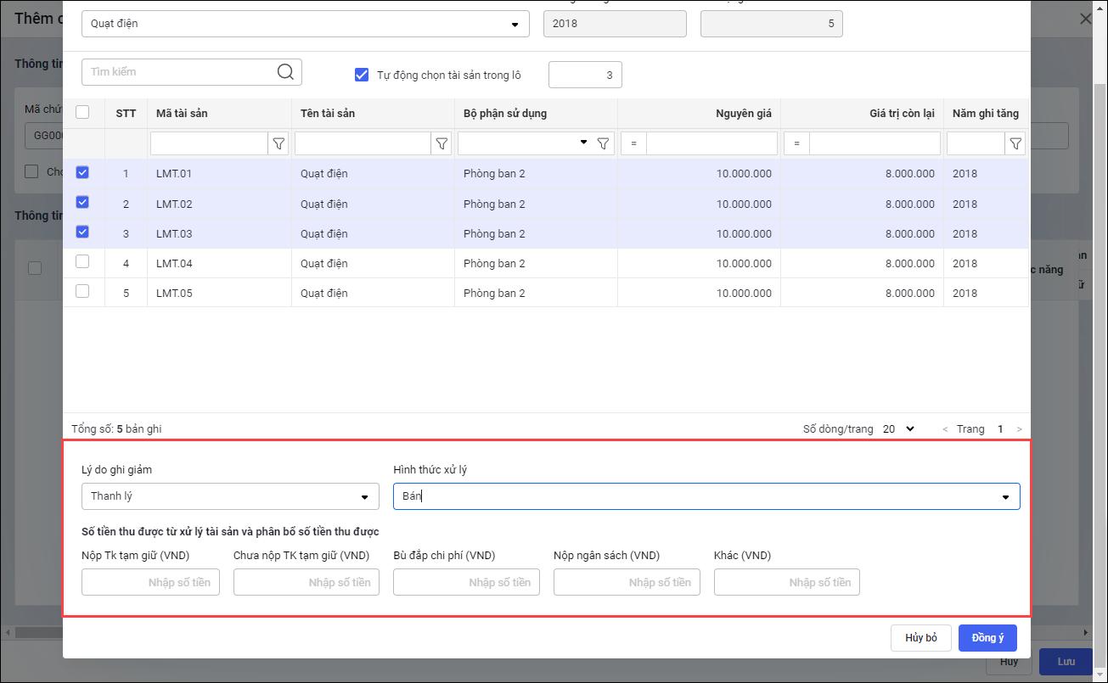This screenshot has width=1108, height=683.
Task: Toggle Tự động chọn tài sản trong lô
Action: [x=362, y=75]
